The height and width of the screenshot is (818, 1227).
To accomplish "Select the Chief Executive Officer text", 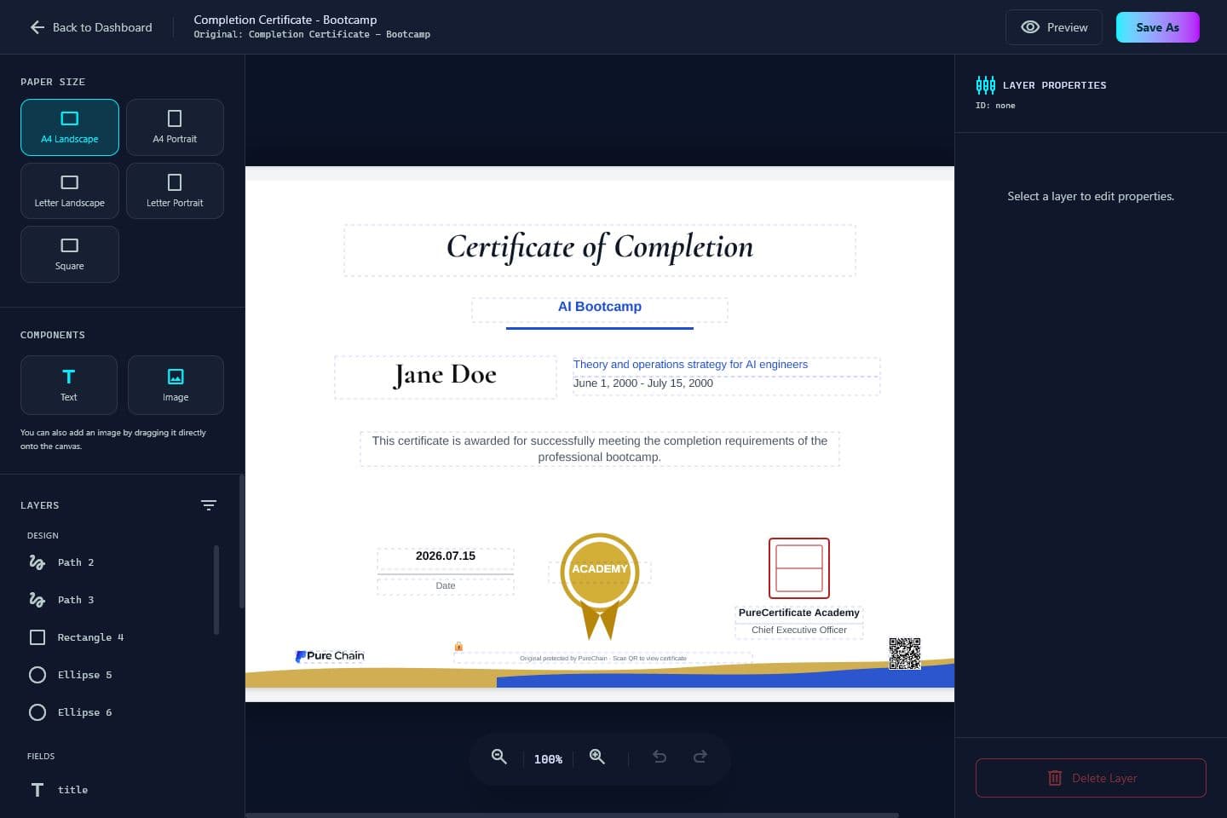I will 799,631.
